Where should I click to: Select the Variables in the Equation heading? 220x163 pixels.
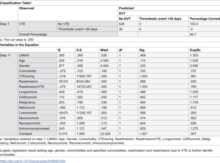19,45
